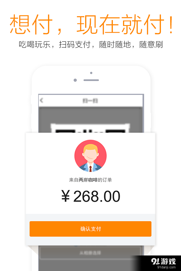Click the 随意刷 phrase in subtitle
Viewport: 181px width, 271px height.
pos(151,44)
